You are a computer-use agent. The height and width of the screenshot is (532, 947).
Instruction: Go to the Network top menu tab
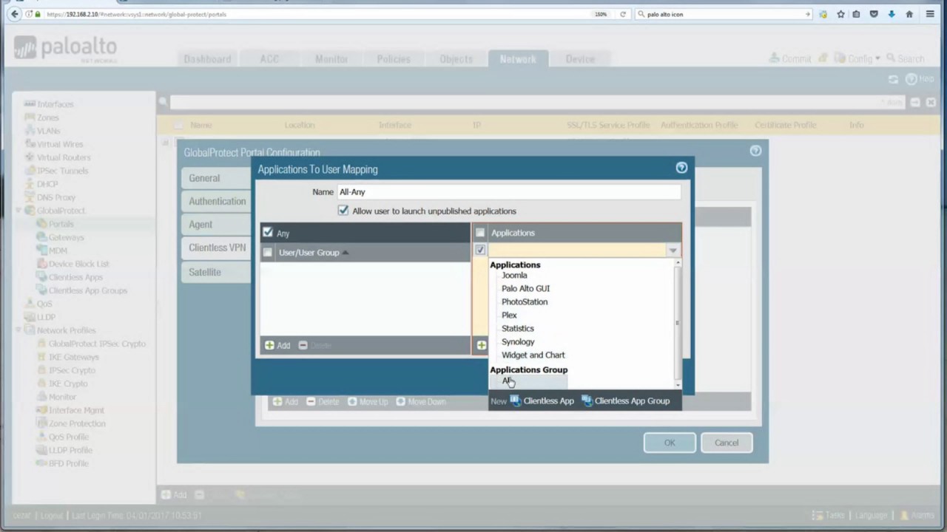[518, 58]
